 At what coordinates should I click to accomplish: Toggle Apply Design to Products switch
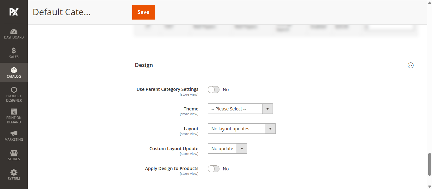213,169
